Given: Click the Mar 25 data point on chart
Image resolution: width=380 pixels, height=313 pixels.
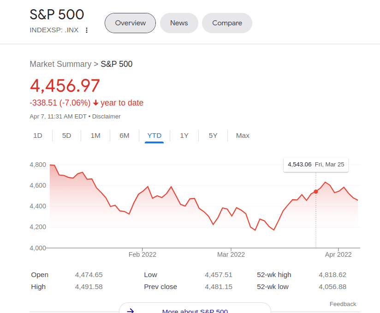Looking at the screenshot, I should pyautogui.click(x=316, y=191).
